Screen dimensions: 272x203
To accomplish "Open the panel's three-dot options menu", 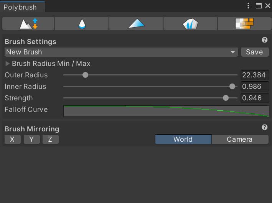I will pyautogui.click(x=248, y=6).
